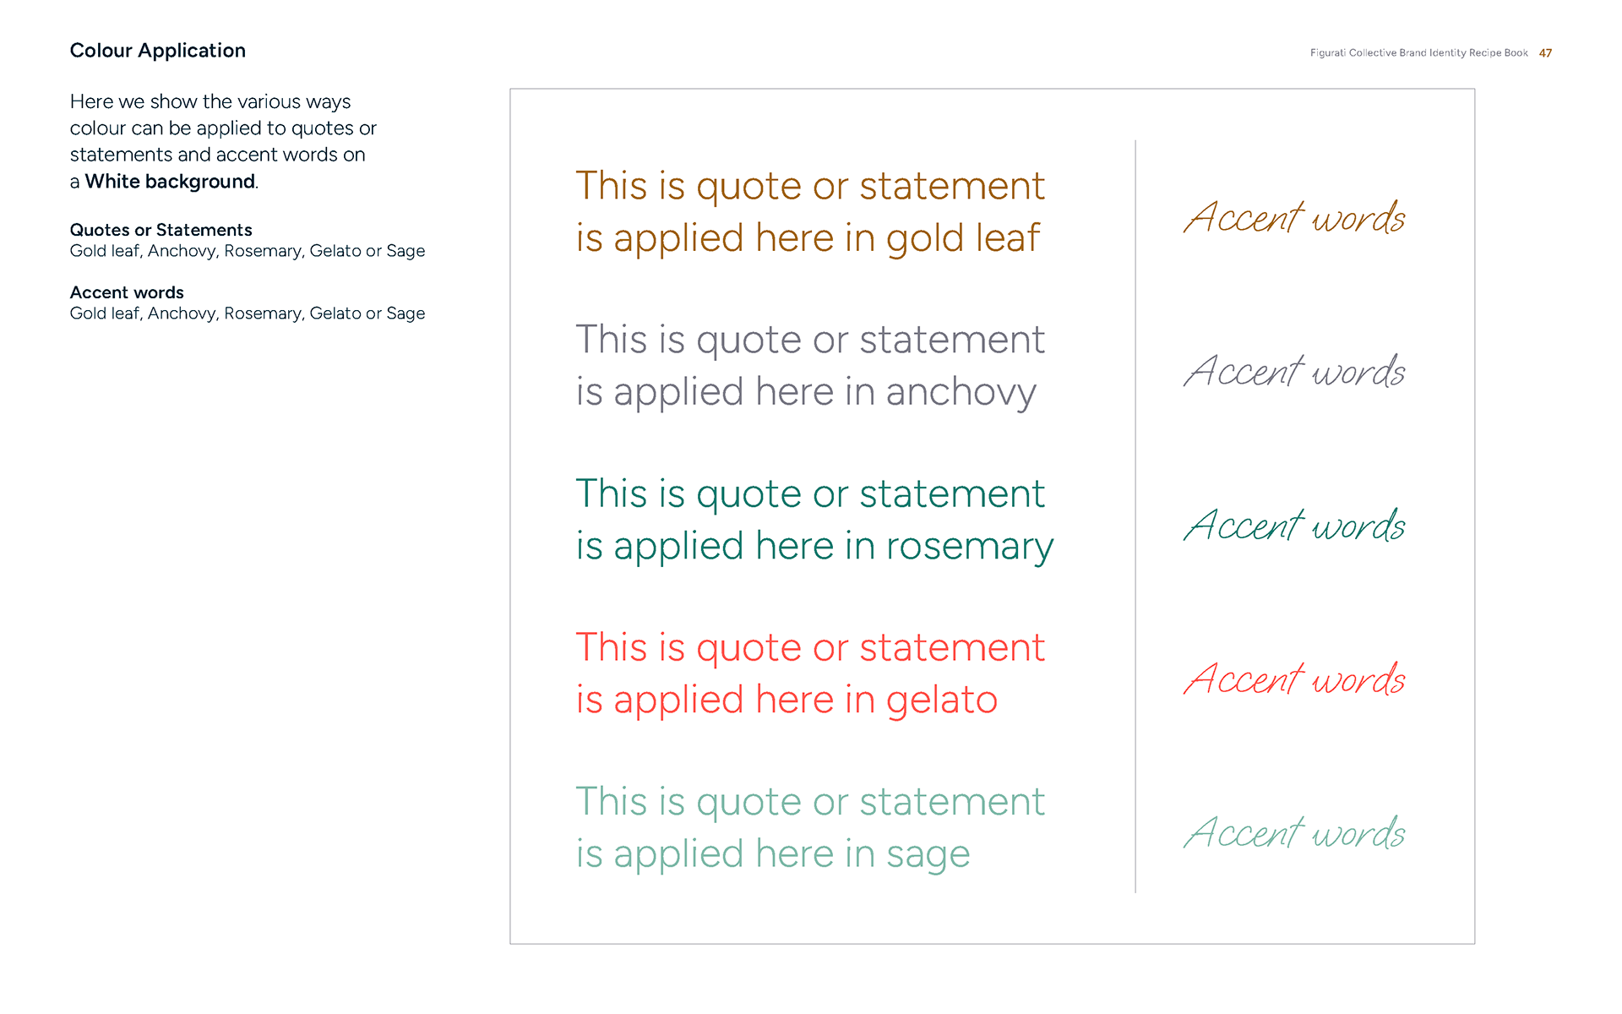Select the Accent words subheading in left column
Screen dimensions: 1622x1014
(x=127, y=292)
